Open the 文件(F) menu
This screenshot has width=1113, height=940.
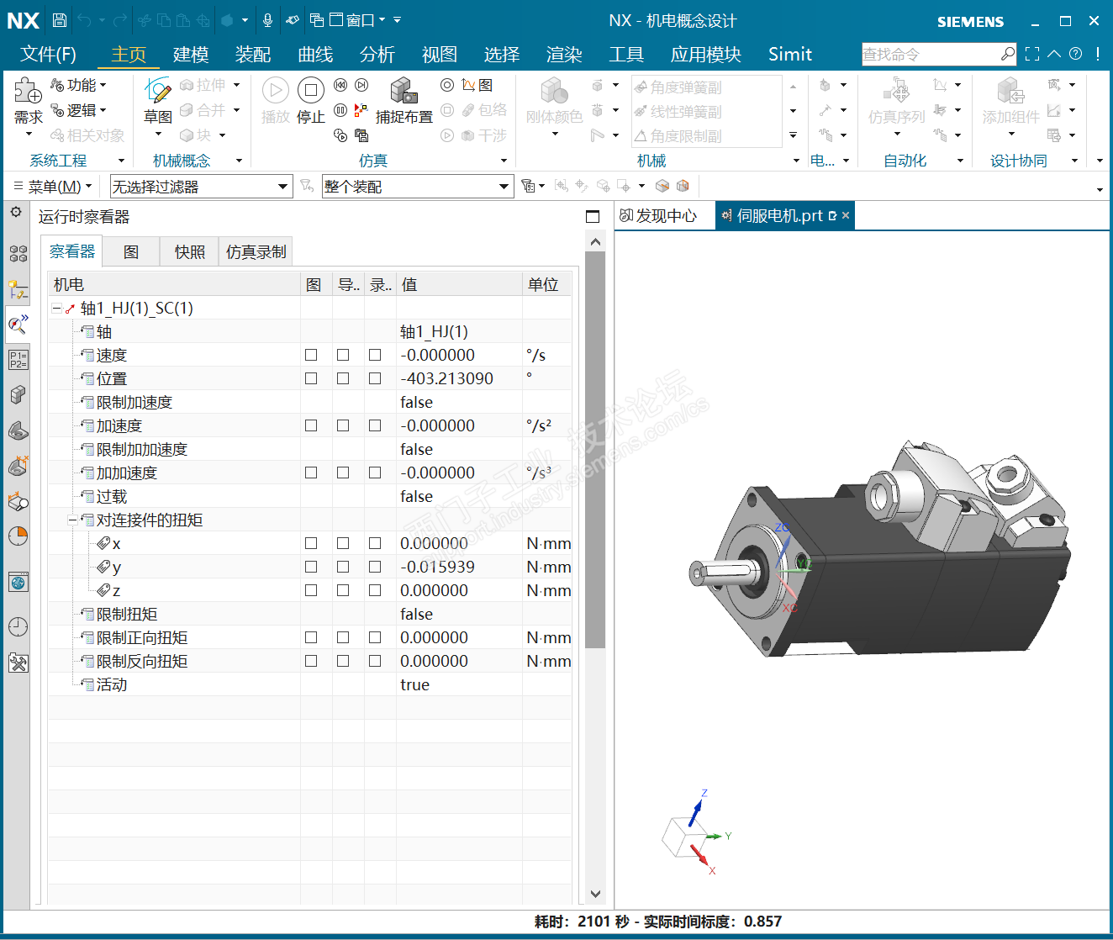(48, 55)
